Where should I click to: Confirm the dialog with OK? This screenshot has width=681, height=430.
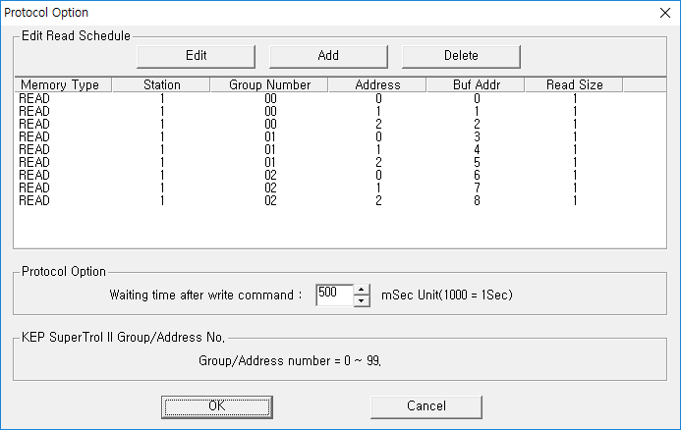coord(216,405)
